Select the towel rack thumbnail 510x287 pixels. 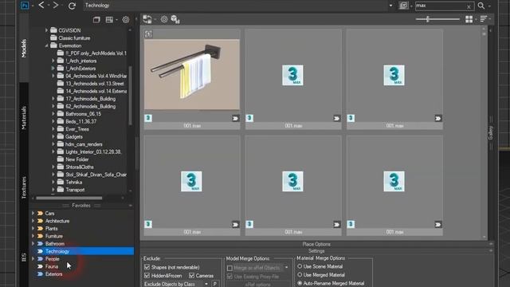tap(192, 74)
